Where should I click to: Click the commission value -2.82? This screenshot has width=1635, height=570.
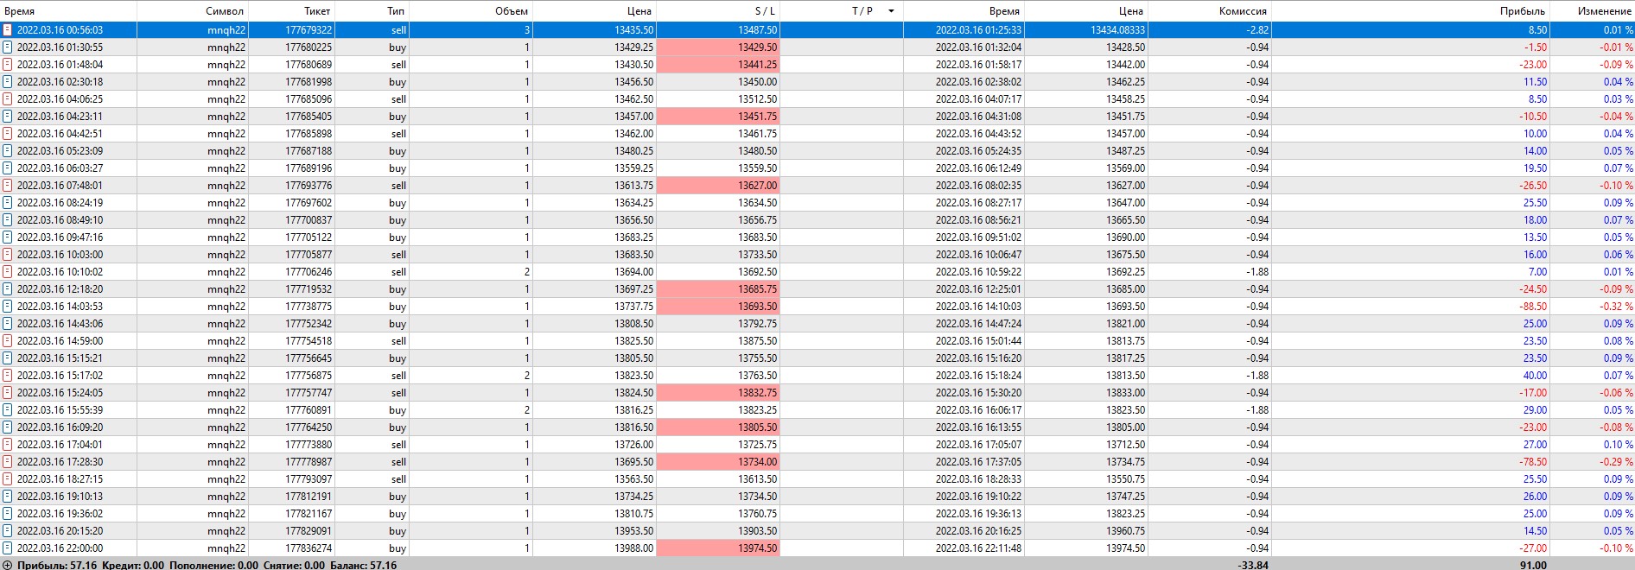pos(1256,30)
